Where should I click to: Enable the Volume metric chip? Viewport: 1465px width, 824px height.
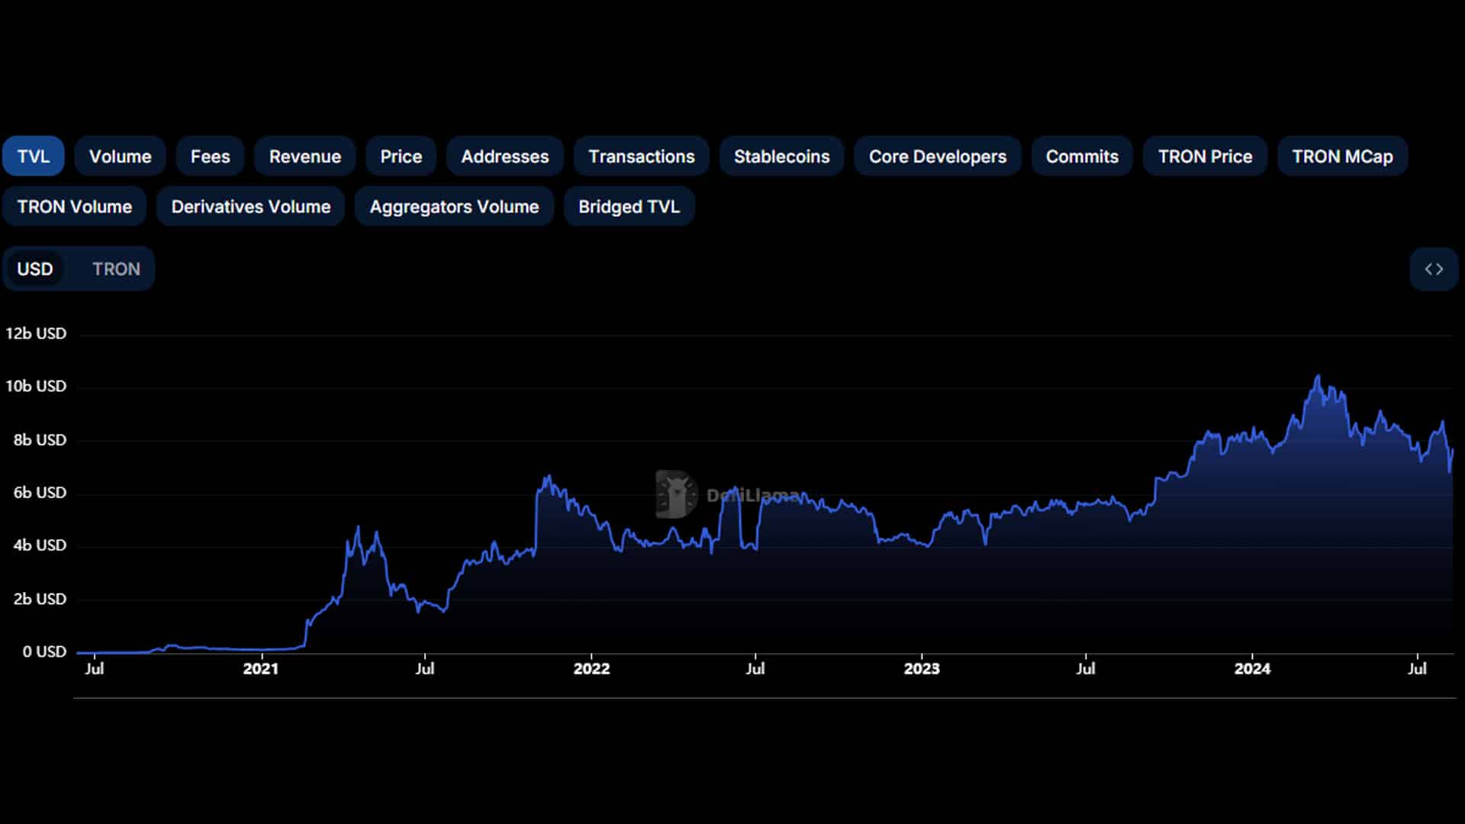pos(121,156)
